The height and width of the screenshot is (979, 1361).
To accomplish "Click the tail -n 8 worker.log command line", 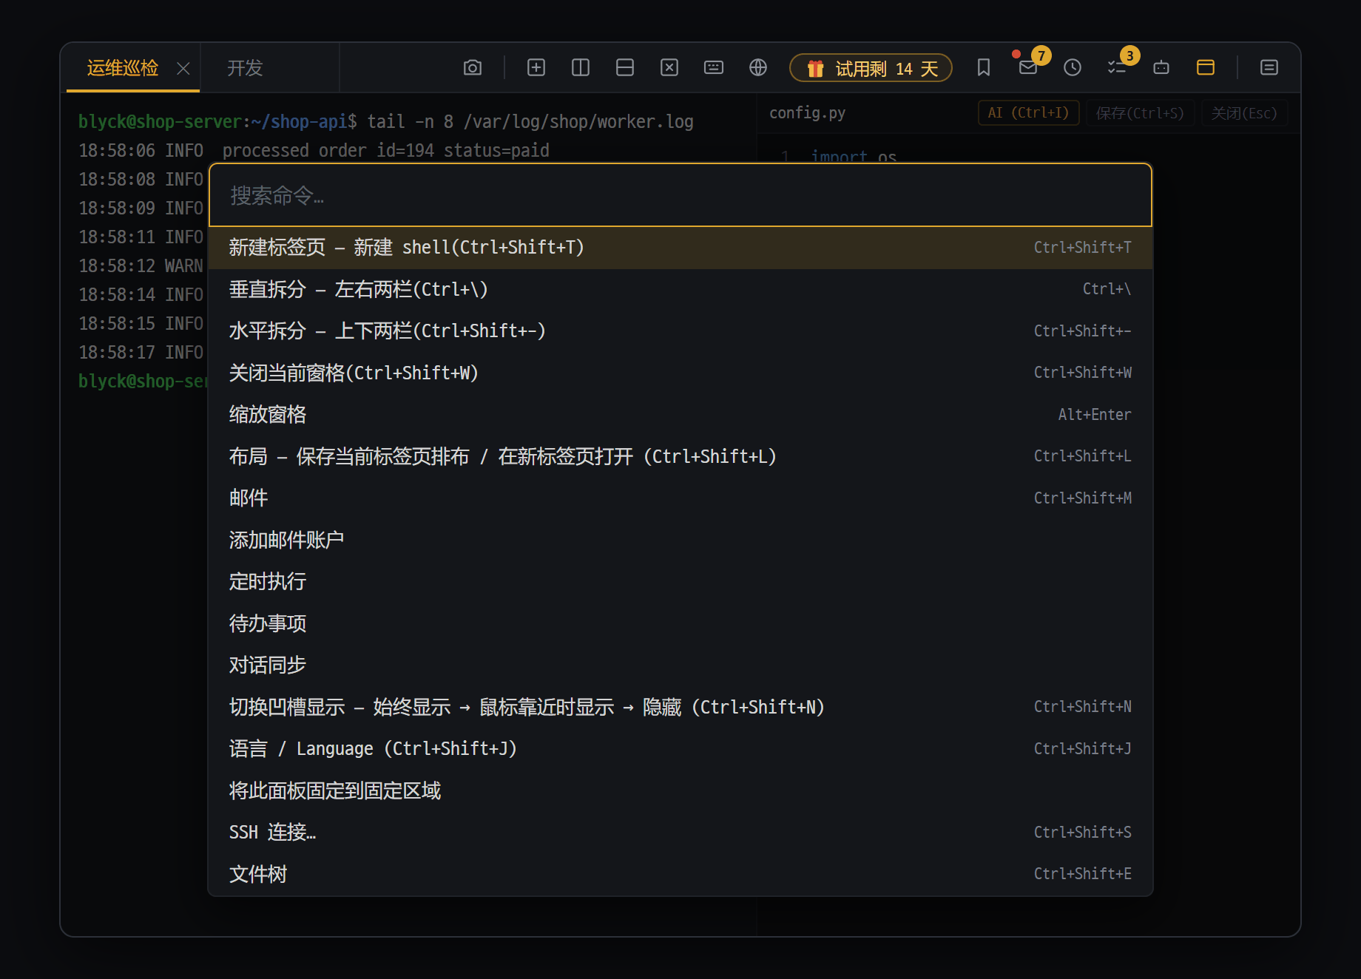I will coord(530,121).
